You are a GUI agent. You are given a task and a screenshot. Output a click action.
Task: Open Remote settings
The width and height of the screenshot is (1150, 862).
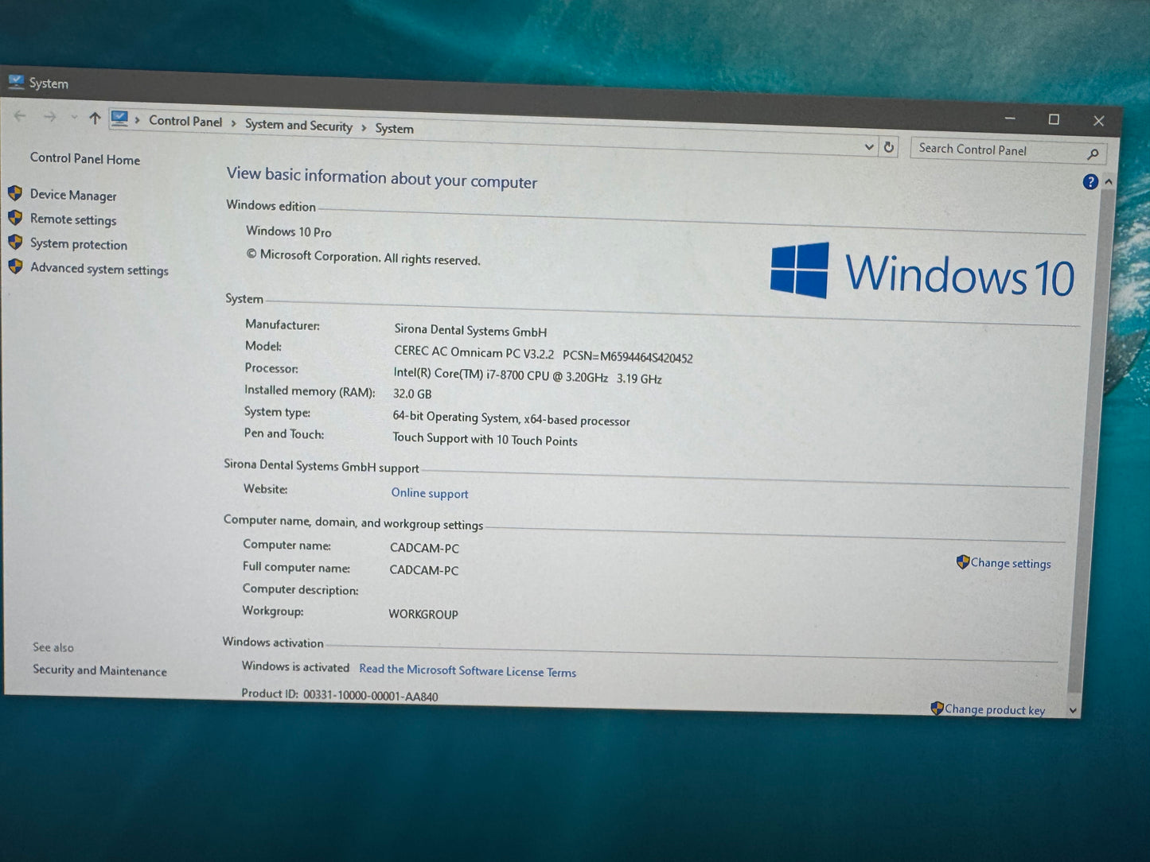[73, 219]
